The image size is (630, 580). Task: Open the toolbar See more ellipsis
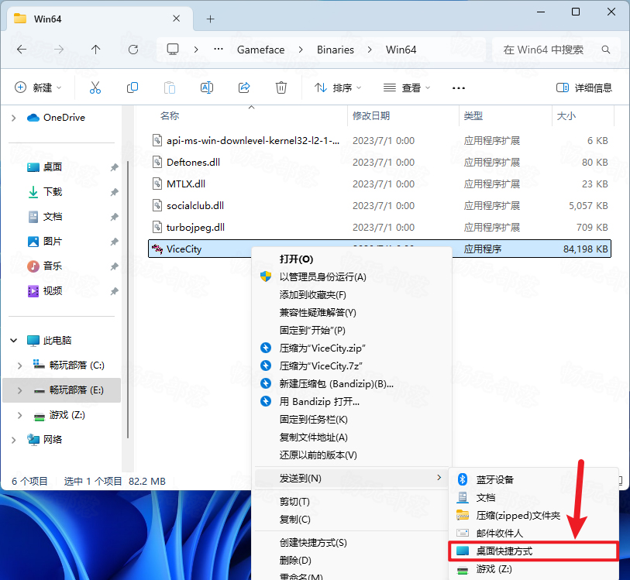(x=459, y=88)
